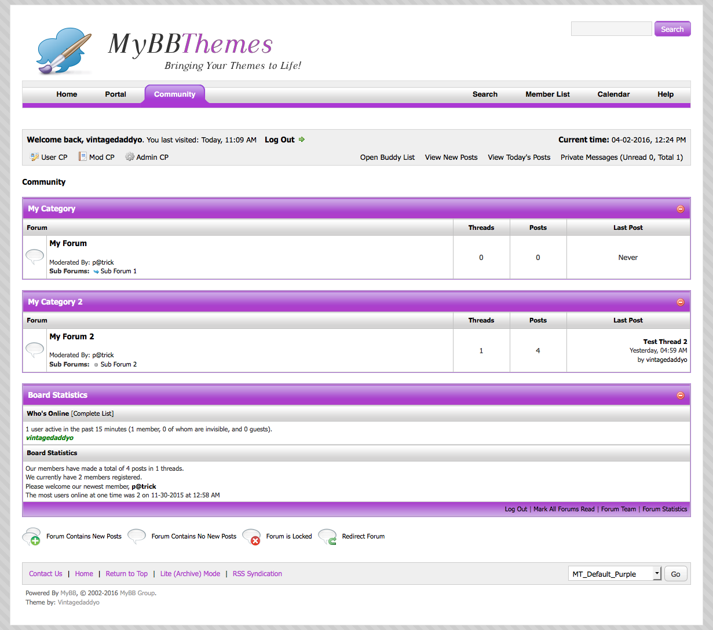Screen dimensions: 713x630
Task: Open the Test Thread 2 link
Action: (x=665, y=342)
